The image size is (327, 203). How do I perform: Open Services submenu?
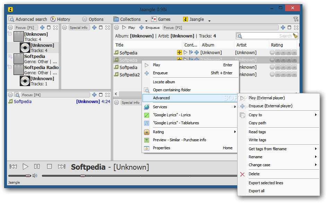(190, 107)
